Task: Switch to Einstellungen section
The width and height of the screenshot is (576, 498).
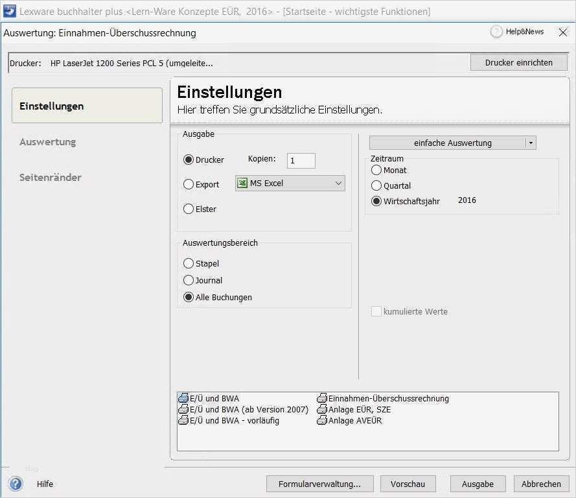Action: tap(87, 106)
